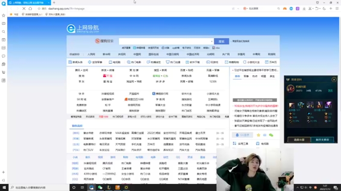The image size is (341, 191).
Task: Click the champion portrait in game overlay
Action: (x=290, y=88)
